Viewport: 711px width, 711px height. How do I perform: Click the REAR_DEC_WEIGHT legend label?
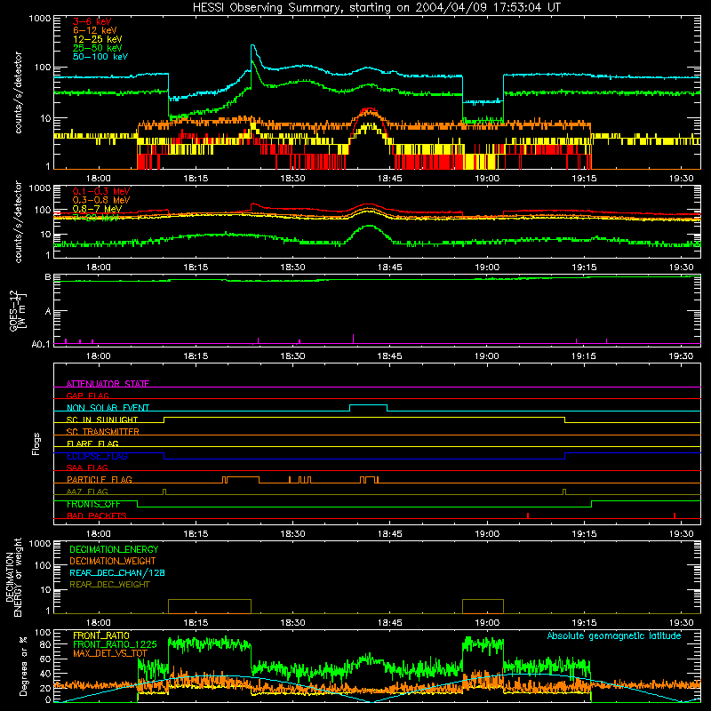click(x=109, y=585)
